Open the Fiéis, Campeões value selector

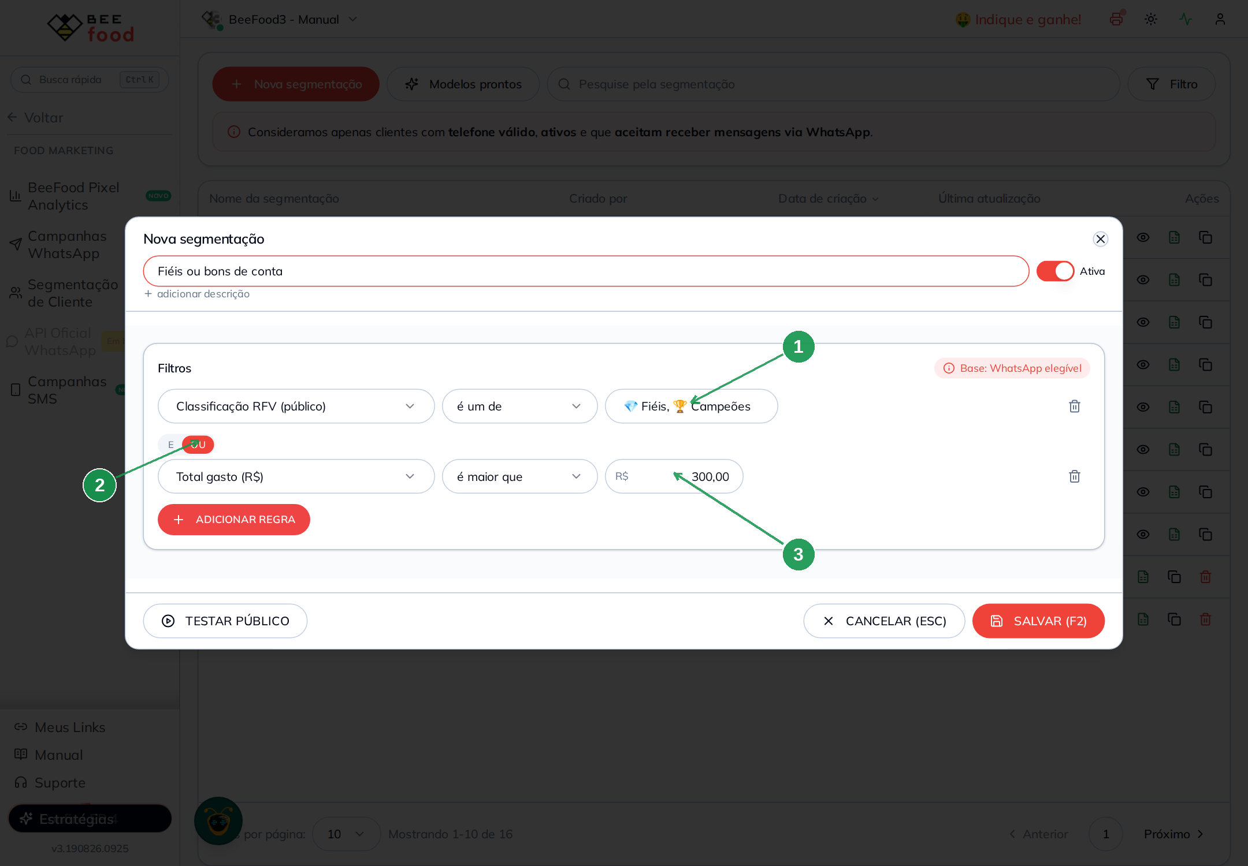click(691, 406)
